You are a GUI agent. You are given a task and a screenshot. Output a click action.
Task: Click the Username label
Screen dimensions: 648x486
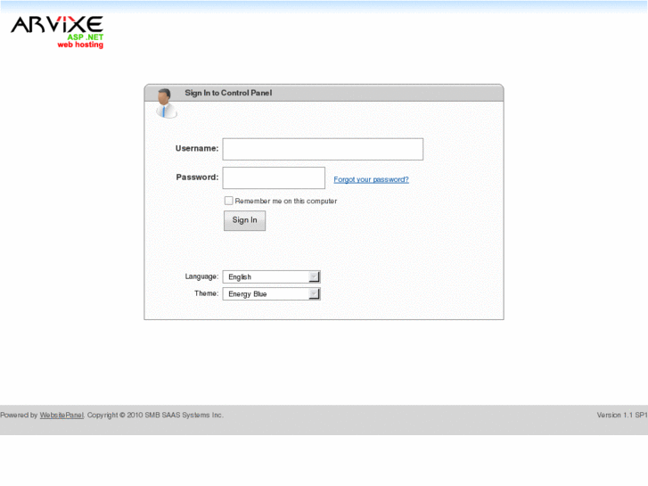197,149
